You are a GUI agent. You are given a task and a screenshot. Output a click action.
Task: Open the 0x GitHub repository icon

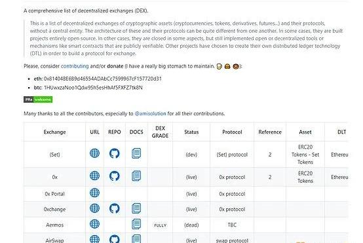point(115,176)
